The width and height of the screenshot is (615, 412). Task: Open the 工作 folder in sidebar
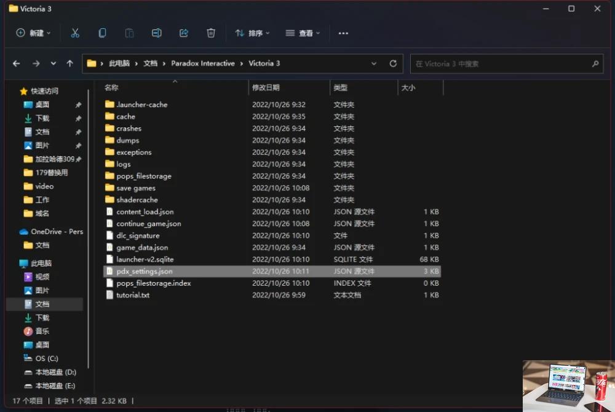(42, 200)
